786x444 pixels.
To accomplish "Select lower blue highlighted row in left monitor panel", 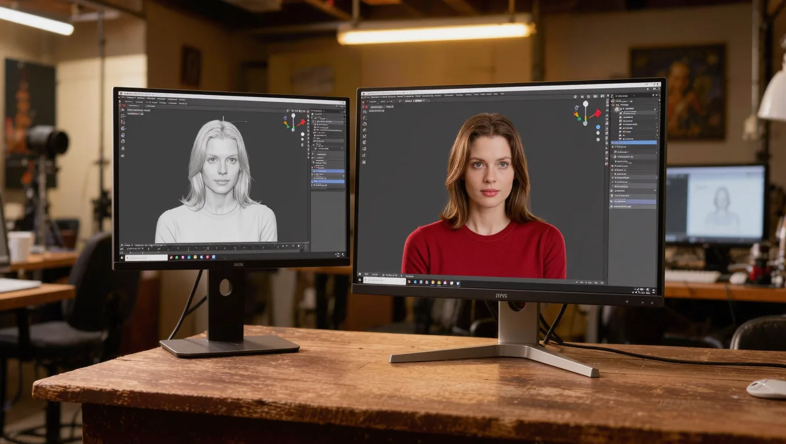I will click(328, 182).
